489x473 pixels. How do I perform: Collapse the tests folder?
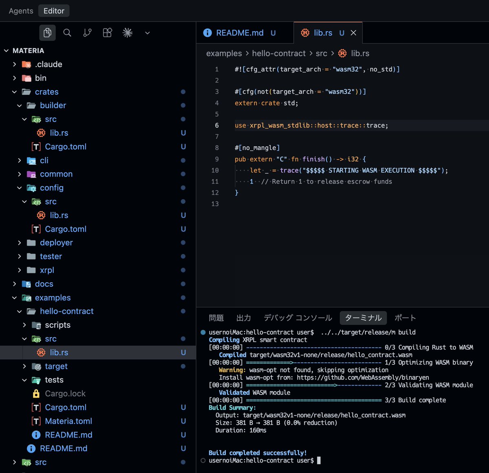coord(24,380)
